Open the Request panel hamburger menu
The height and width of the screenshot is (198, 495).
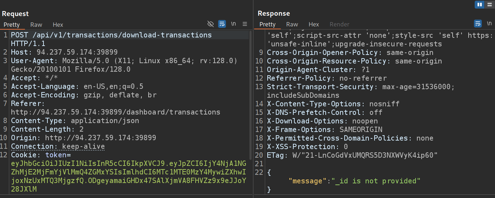245,24
